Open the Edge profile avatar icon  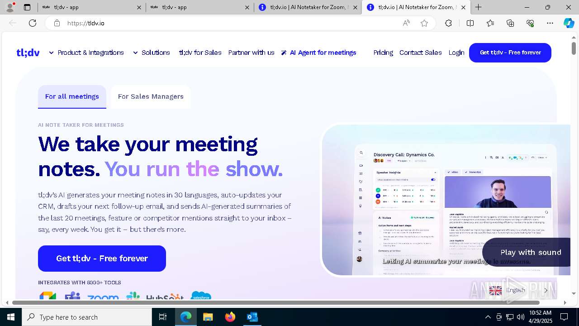10,7
